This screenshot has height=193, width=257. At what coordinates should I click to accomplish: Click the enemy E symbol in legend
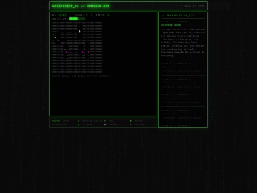click(x=131, y=121)
